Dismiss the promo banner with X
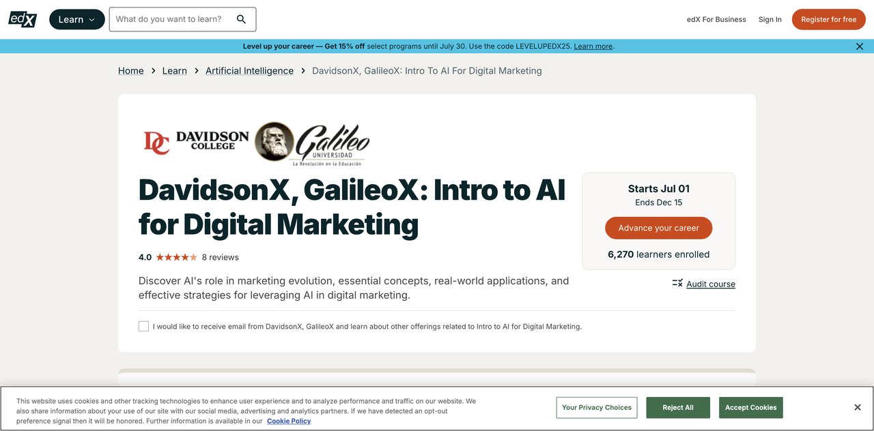This screenshot has height=431, width=874. [x=860, y=46]
